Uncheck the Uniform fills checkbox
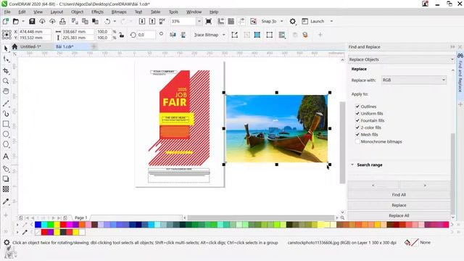This screenshot has height=261, width=464. (x=357, y=113)
